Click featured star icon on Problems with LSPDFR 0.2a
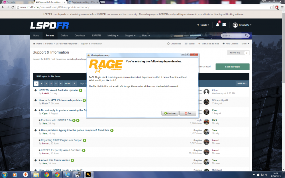The image size is (285, 178). [x=78, y=120]
